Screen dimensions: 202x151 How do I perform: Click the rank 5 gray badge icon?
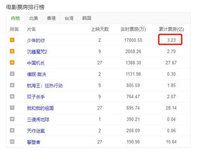click(x=12, y=85)
